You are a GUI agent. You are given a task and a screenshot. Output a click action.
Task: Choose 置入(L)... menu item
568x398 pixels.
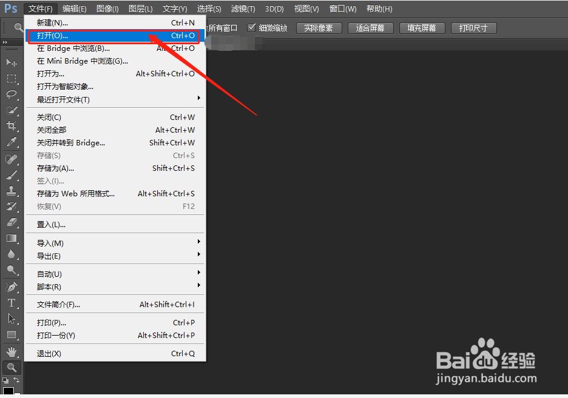115,225
